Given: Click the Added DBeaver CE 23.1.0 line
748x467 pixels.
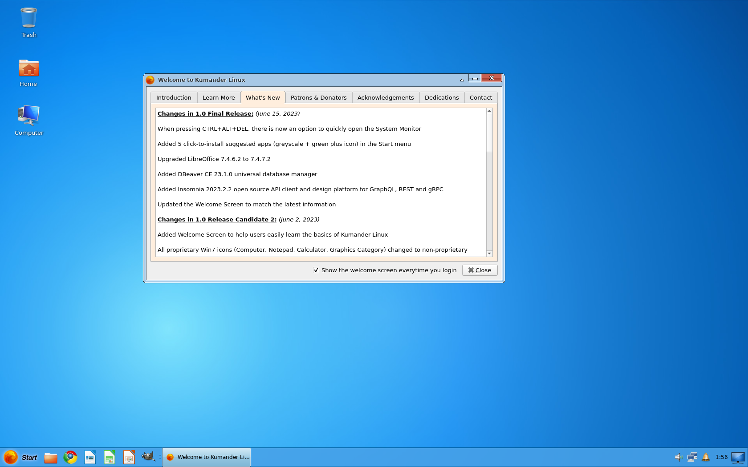Looking at the screenshot, I should tap(237, 174).
